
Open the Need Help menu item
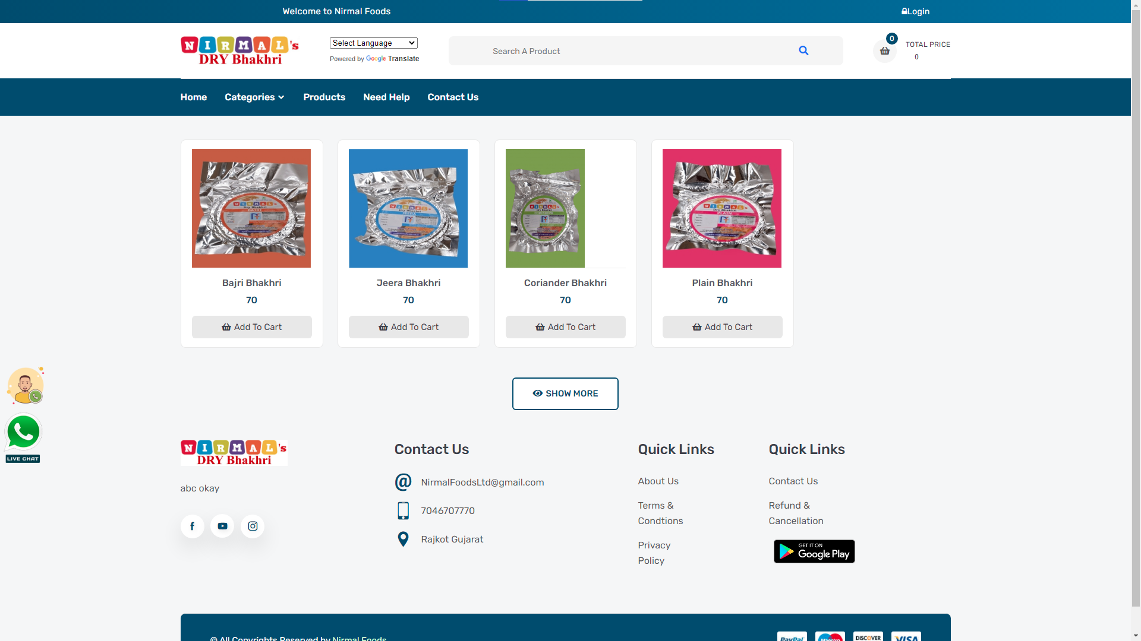[x=386, y=97]
